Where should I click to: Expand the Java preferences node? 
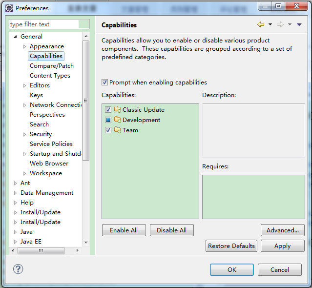(x=15, y=232)
